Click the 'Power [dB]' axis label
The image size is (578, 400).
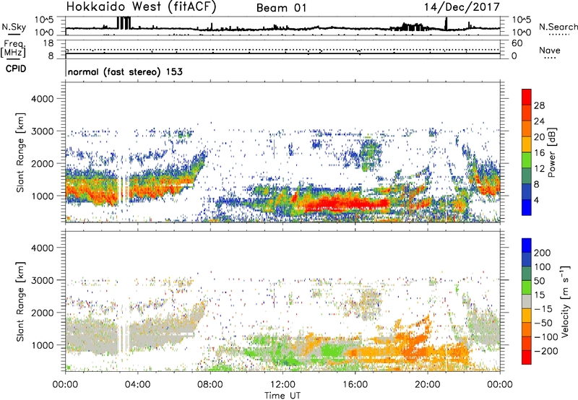coord(551,152)
